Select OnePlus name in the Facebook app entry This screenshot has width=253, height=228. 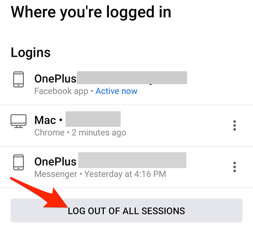click(x=55, y=79)
